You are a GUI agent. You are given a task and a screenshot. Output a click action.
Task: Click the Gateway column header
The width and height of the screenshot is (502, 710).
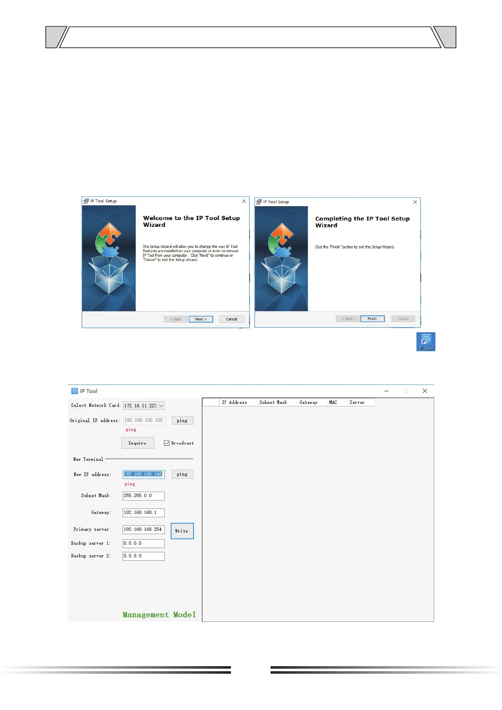311,403
